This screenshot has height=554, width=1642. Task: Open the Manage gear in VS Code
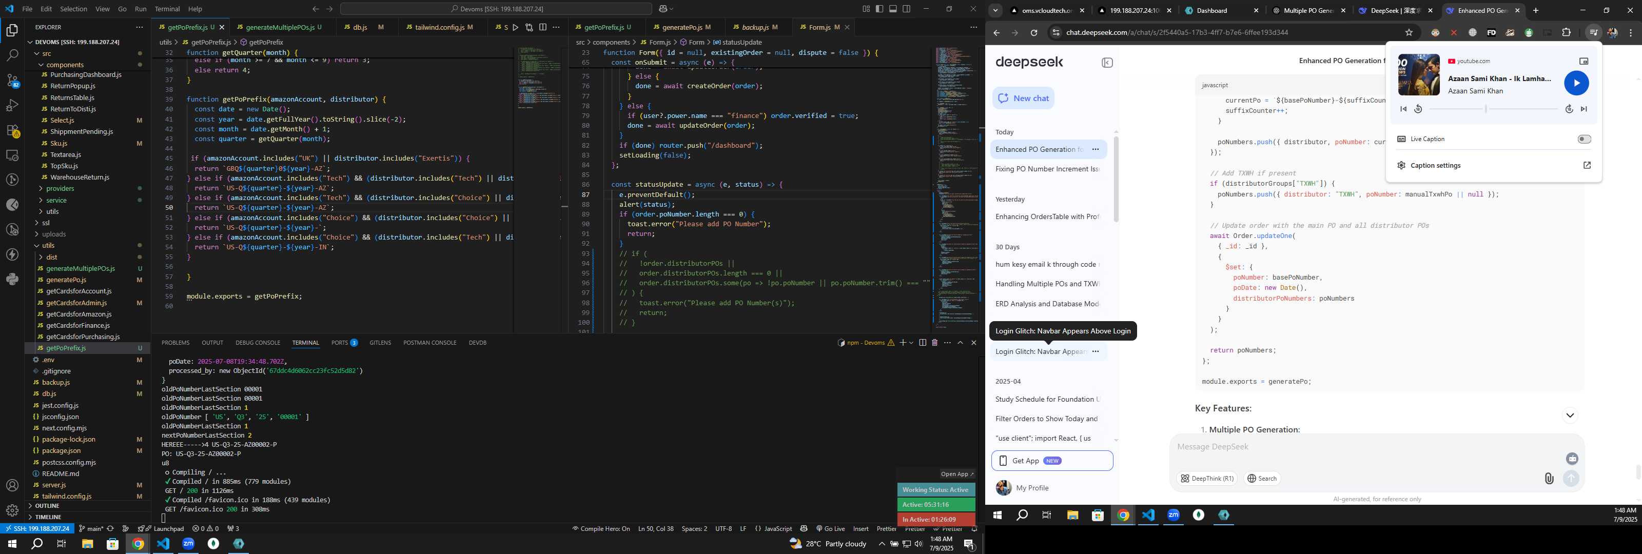click(12, 510)
